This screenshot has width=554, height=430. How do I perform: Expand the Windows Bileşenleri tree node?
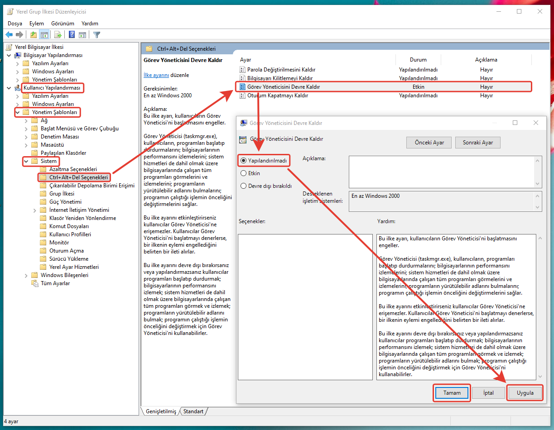pyautogui.click(x=26, y=275)
